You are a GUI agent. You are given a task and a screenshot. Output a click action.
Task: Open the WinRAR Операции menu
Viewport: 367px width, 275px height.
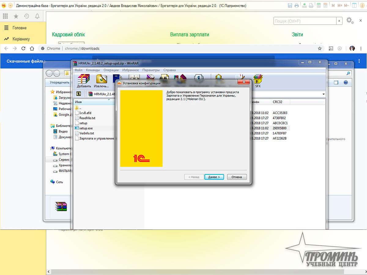point(111,70)
